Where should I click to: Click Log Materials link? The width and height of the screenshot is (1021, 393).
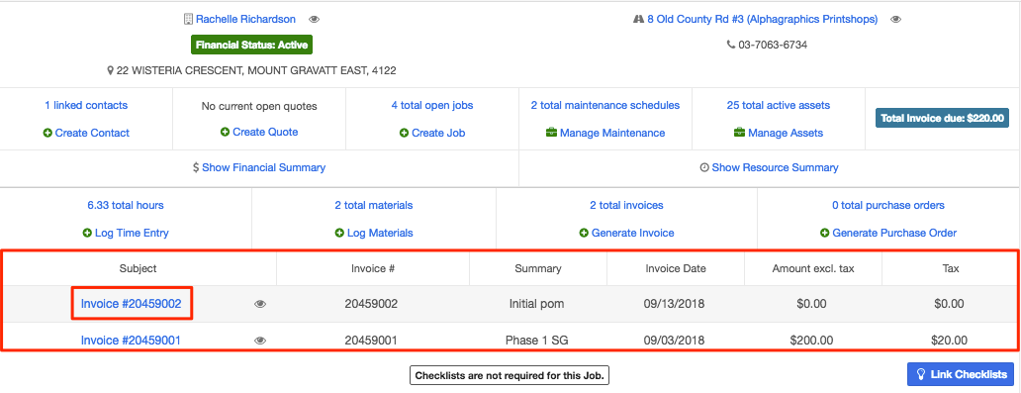[380, 233]
